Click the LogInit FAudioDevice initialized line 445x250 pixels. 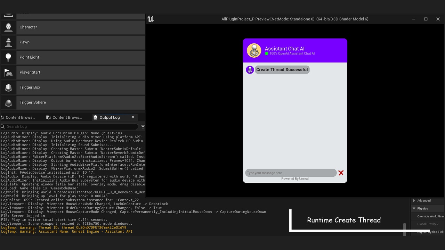(x=48, y=173)
